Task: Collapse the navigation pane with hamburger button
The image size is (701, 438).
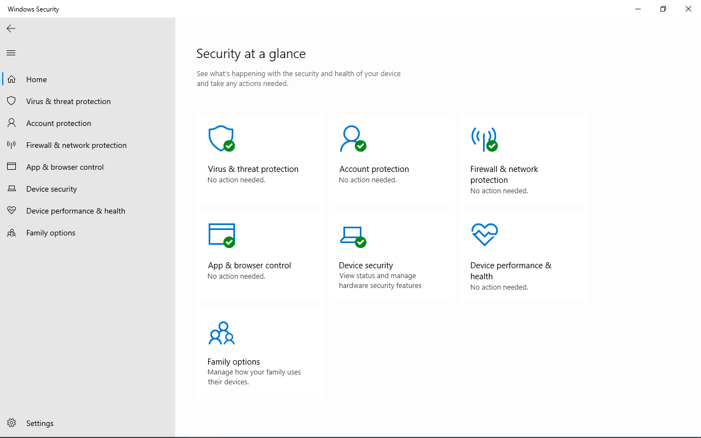Action: click(11, 53)
